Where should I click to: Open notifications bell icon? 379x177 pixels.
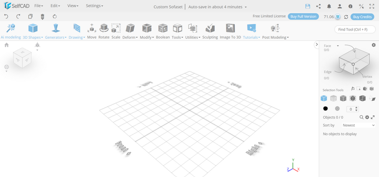329,6
